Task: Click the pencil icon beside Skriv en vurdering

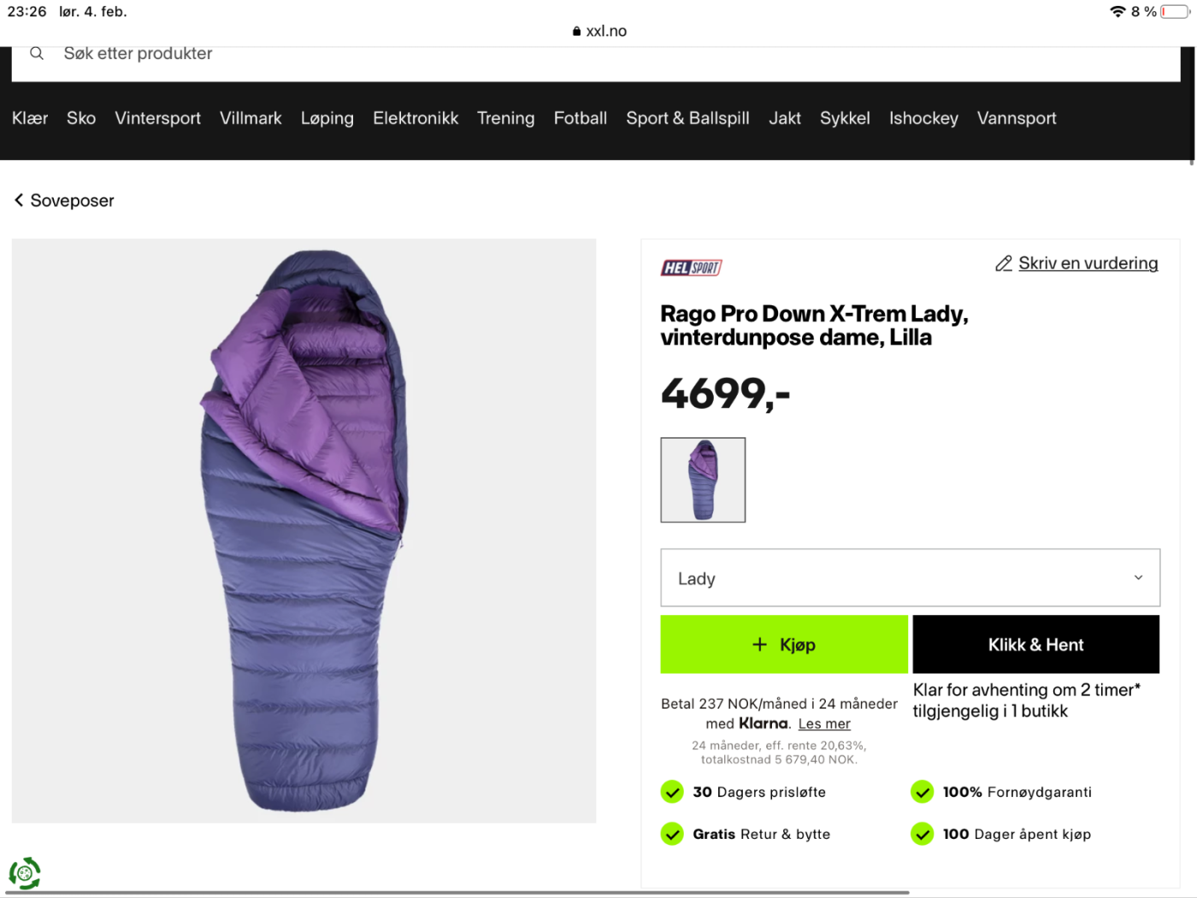Action: click(1003, 264)
